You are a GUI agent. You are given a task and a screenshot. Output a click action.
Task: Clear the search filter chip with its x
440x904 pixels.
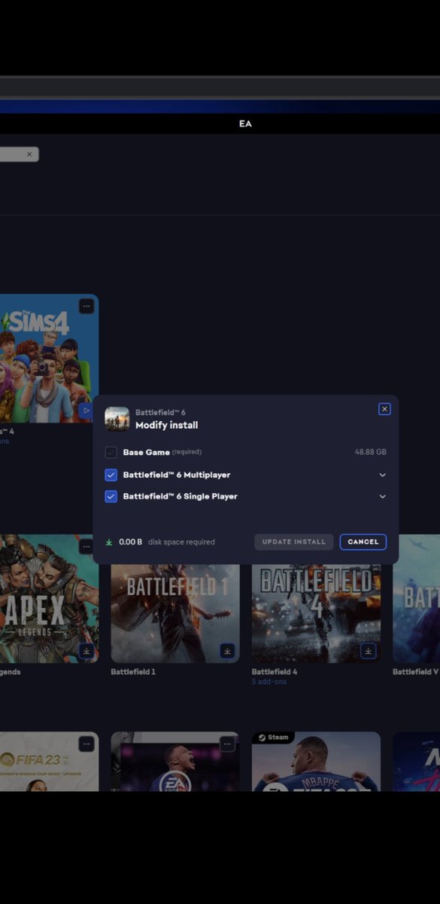[29, 154]
